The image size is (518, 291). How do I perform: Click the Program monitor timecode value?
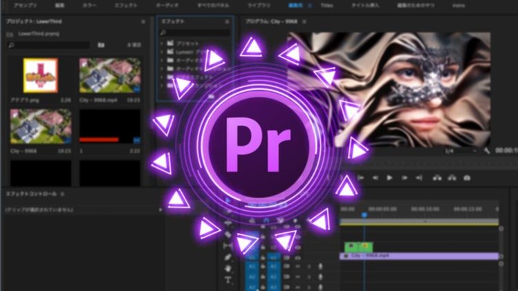coord(506,151)
